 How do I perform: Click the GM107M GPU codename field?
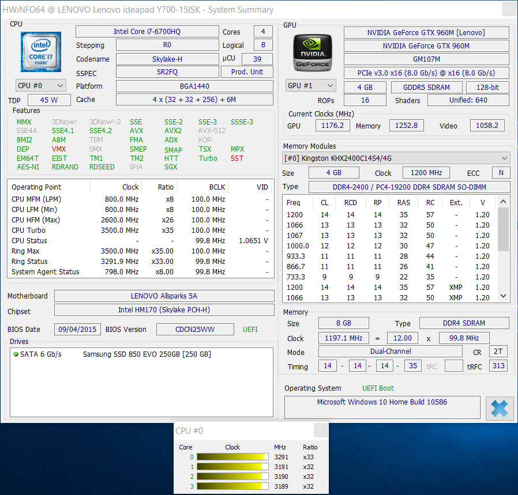426,59
